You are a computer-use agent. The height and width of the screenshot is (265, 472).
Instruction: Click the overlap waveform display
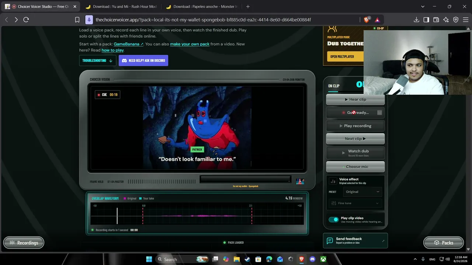pyautogui.click(x=197, y=214)
